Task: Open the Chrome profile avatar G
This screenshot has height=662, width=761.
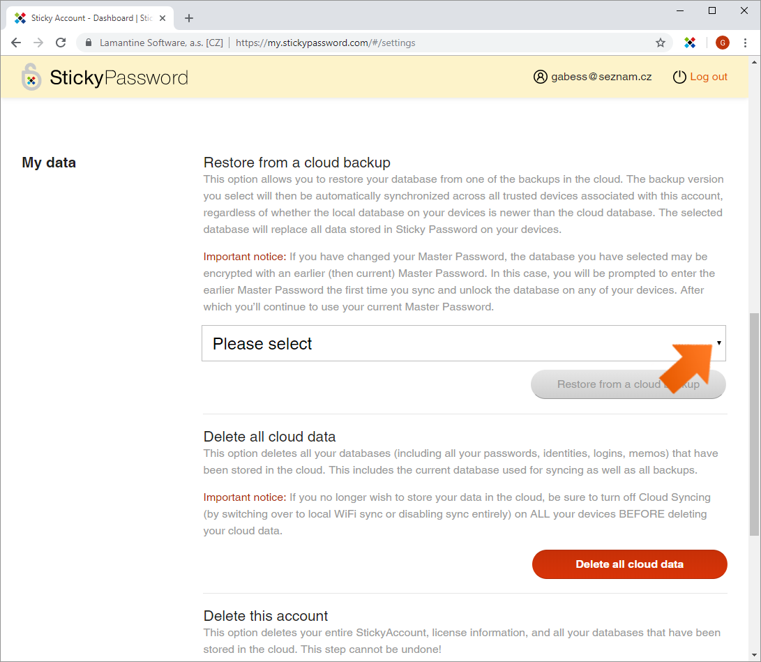Action: [x=722, y=43]
